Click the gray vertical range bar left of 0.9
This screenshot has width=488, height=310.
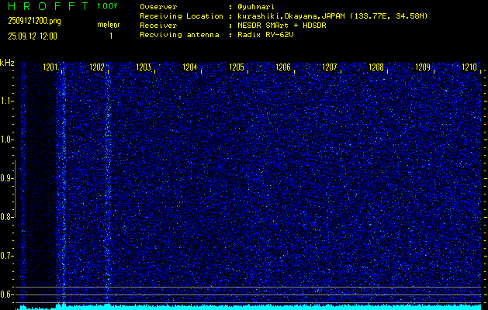point(15,188)
